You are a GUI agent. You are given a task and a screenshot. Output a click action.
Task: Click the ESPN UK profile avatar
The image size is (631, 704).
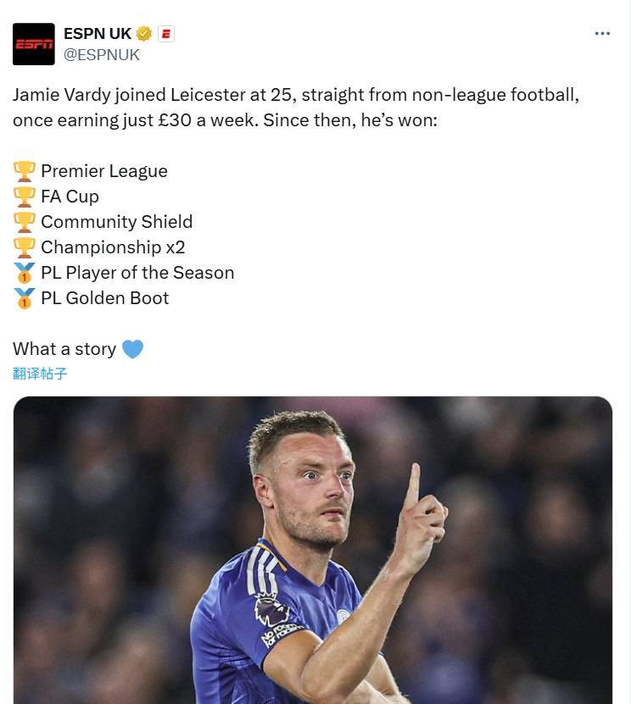[x=36, y=43]
